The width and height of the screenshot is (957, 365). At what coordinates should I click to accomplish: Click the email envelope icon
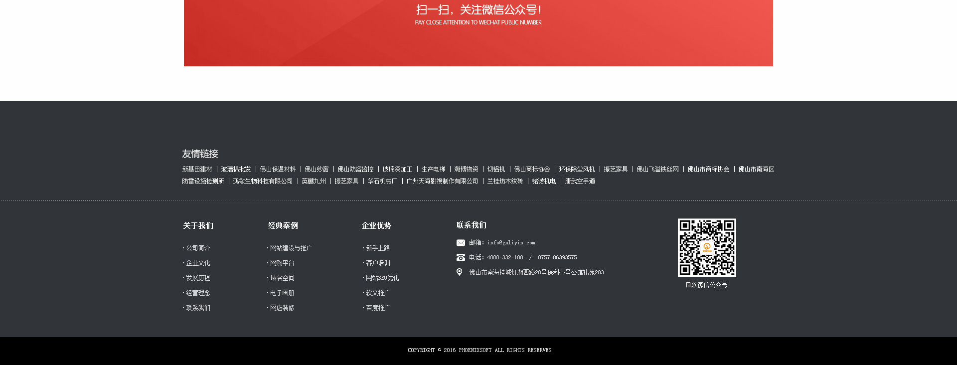coord(461,243)
